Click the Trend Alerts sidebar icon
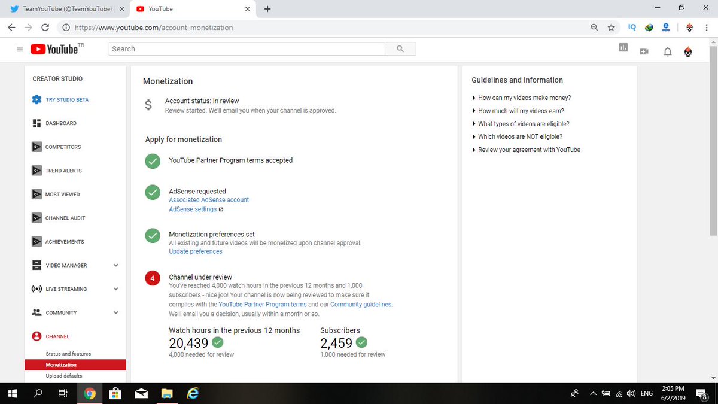Viewport: 718px width, 404px height. (36, 171)
